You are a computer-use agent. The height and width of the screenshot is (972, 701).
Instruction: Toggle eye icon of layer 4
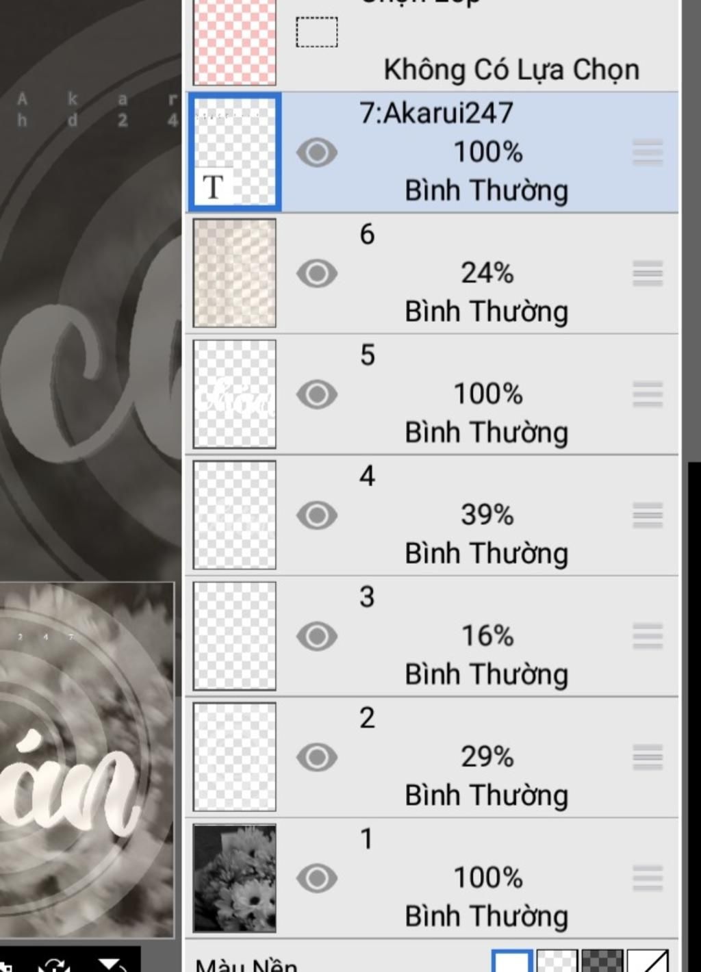coord(317,515)
